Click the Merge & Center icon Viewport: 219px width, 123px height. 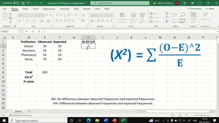83,21
